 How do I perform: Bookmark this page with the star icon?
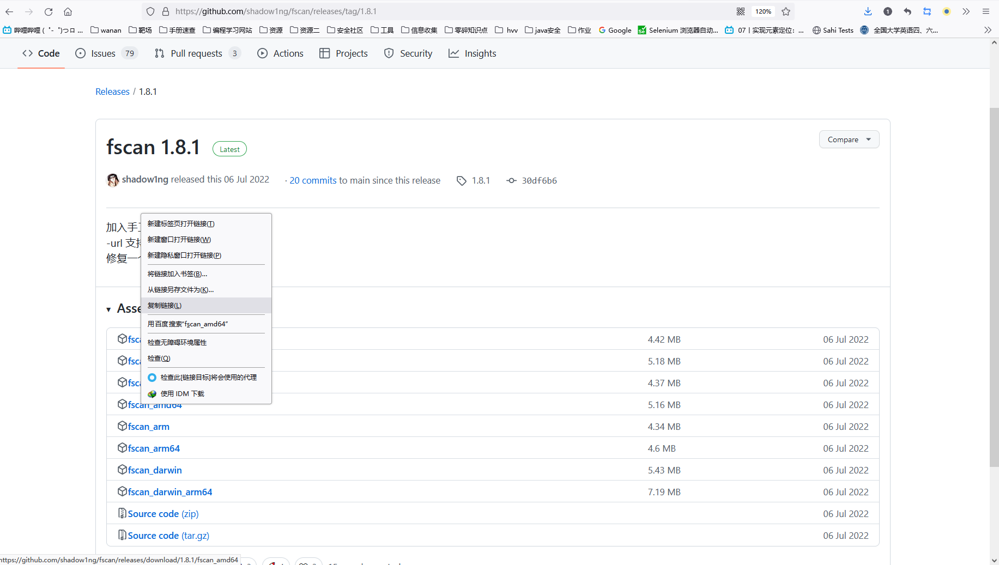786,11
